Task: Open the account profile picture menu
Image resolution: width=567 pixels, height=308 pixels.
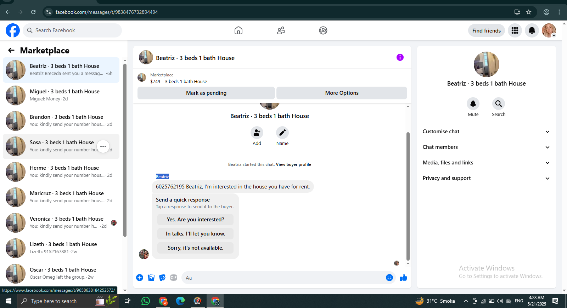Action: [549, 31]
